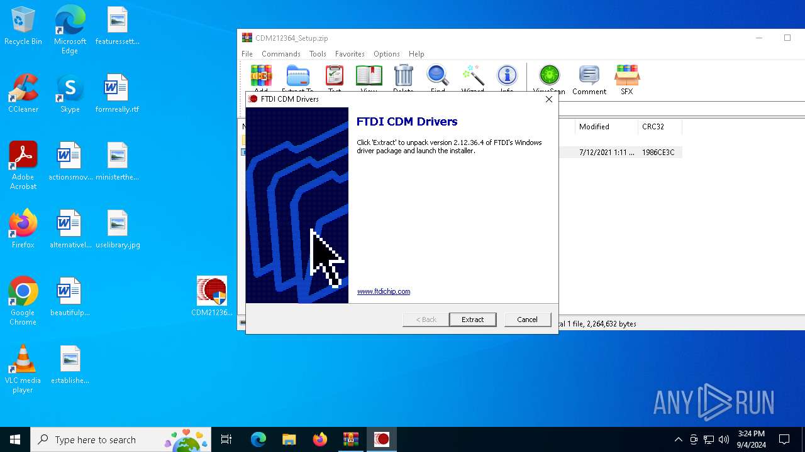Viewport: 805px width, 452px height.
Task: Open the www.ftdichip.com link
Action: pyautogui.click(x=384, y=291)
